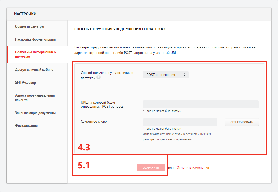Click the URL POST-запросы field label
Screen dimensions: 278x192
click(x=103, y=104)
